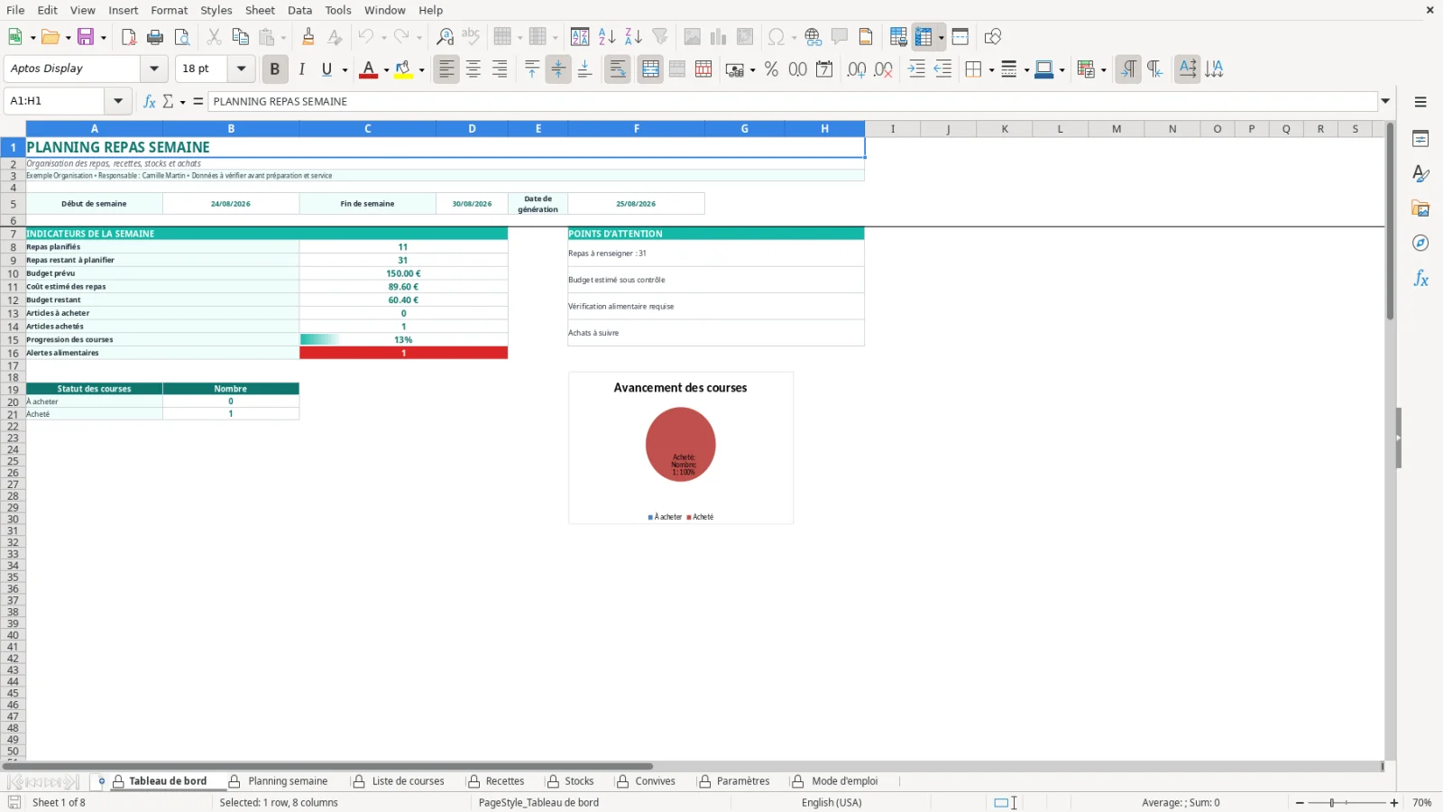Image resolution: width=1443 pixels, height=812 pixels.
Task: Open sidebar Gallery panel icon
Action: coord(1420,208)
